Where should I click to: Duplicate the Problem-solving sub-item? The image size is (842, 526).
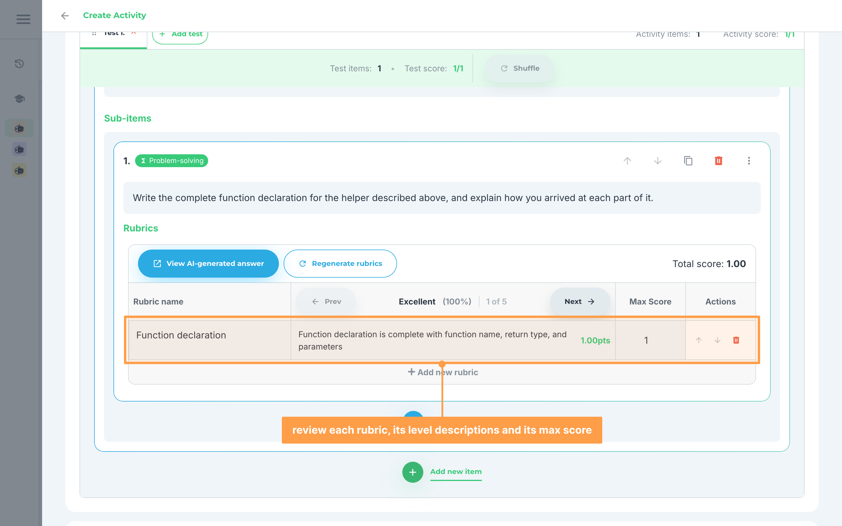(x=688, y=161)
